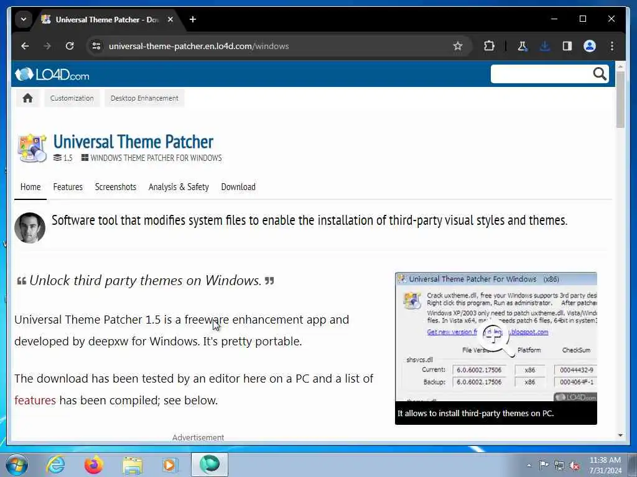Click the version 1.5 label
637x477 pixels.
click(x=63, y=158)
